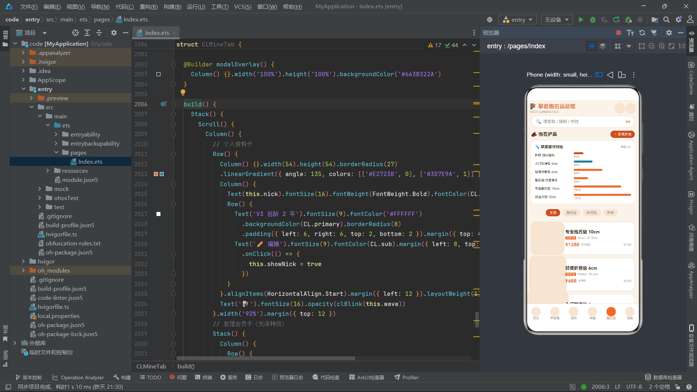The height and width of the screenshot is (392, 697).
Task: Expand the 外部库 node
Action: point(15,343)
